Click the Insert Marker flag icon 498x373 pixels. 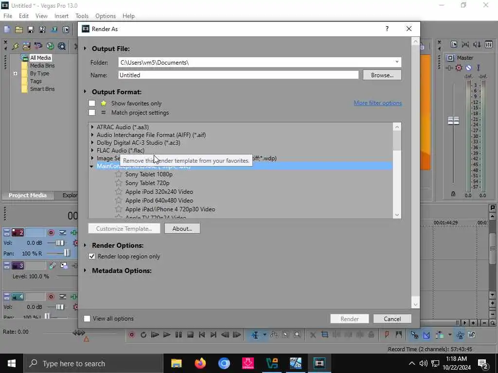387,334
